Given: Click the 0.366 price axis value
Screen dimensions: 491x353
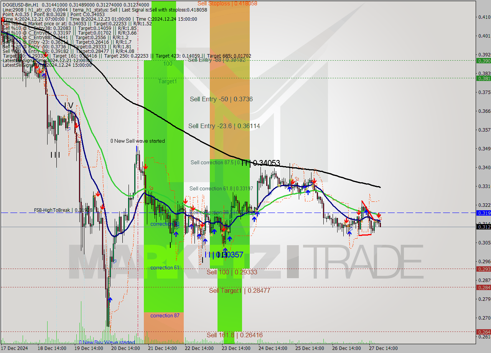Looking at the screenshot, I should [x=484, y=111].
